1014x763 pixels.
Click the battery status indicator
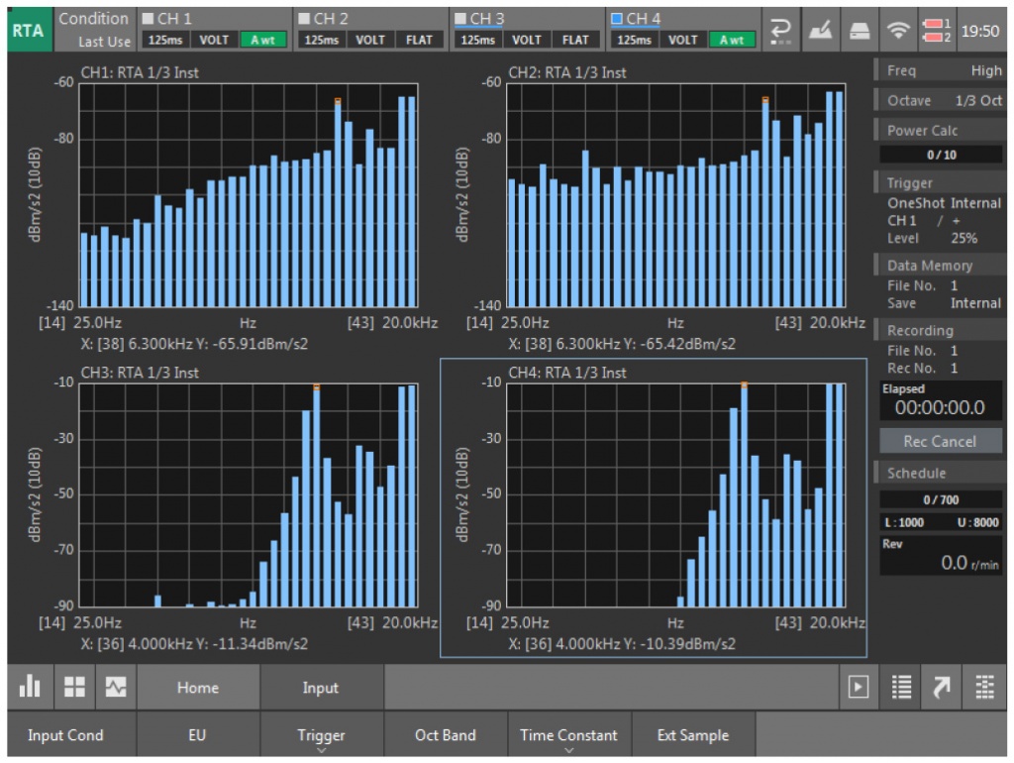[936, 31]
